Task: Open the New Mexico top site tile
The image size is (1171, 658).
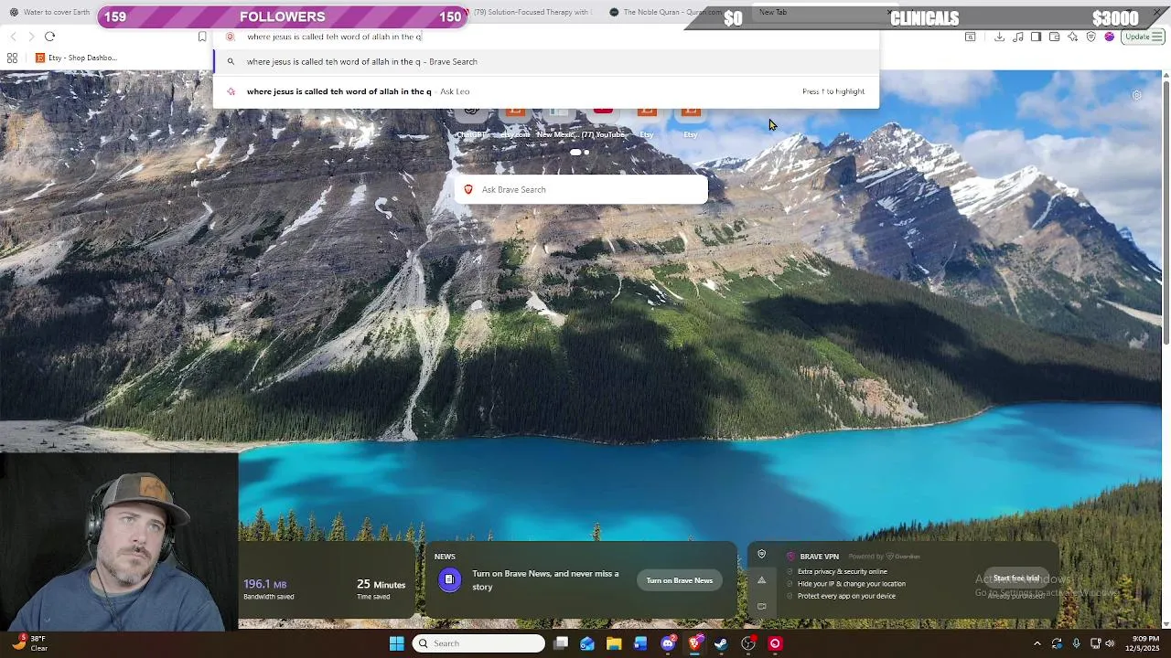Action: [x=558, y=121]
